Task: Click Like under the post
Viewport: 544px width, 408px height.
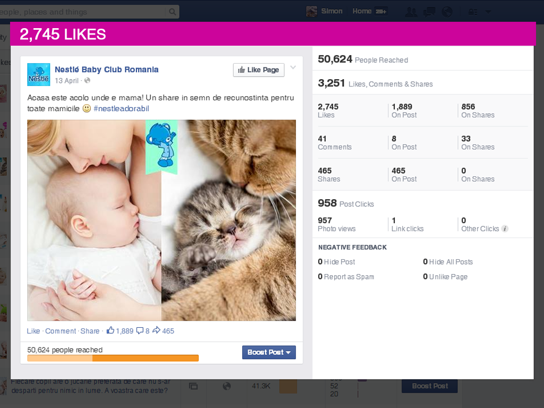Action: (33, 331)
